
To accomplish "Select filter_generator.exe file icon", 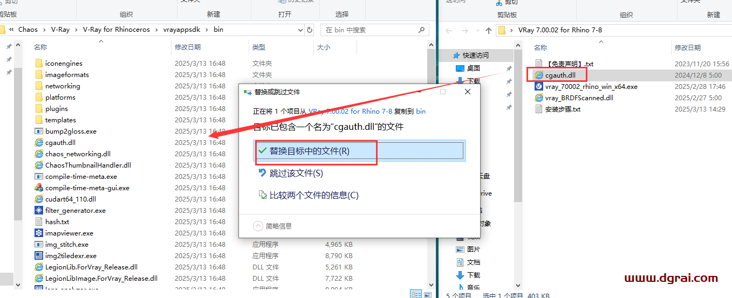I will [39, 210].
